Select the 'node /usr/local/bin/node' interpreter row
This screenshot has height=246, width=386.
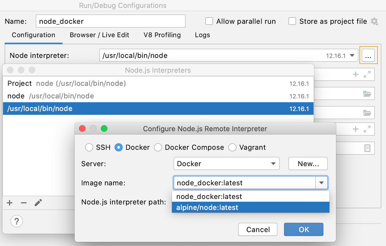coord(158,96)
